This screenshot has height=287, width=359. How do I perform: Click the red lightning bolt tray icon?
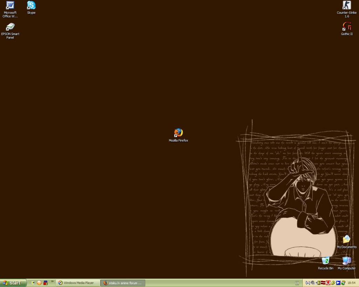[328, 283]
